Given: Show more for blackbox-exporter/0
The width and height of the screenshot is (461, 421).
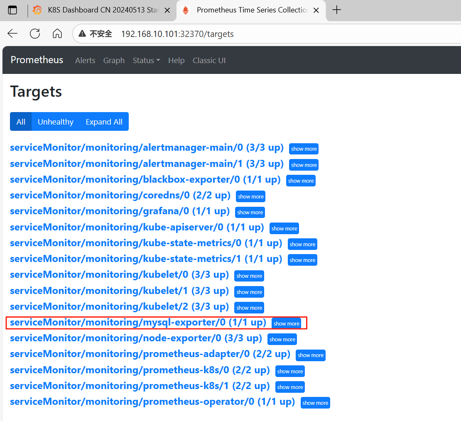Looking at the screenshot, I should point(301,181).
